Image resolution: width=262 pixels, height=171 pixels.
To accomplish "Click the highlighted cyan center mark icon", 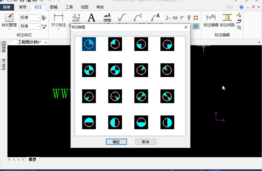I will point(196,26).
